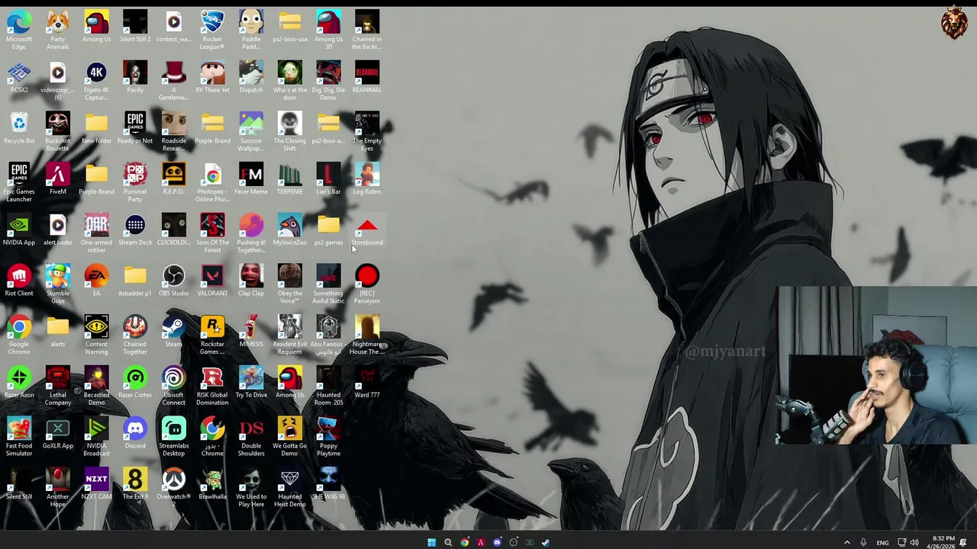This screenshot has width=977, height=549.
Task: Select the Among Us 3D icon
Action: coord(328,29)
